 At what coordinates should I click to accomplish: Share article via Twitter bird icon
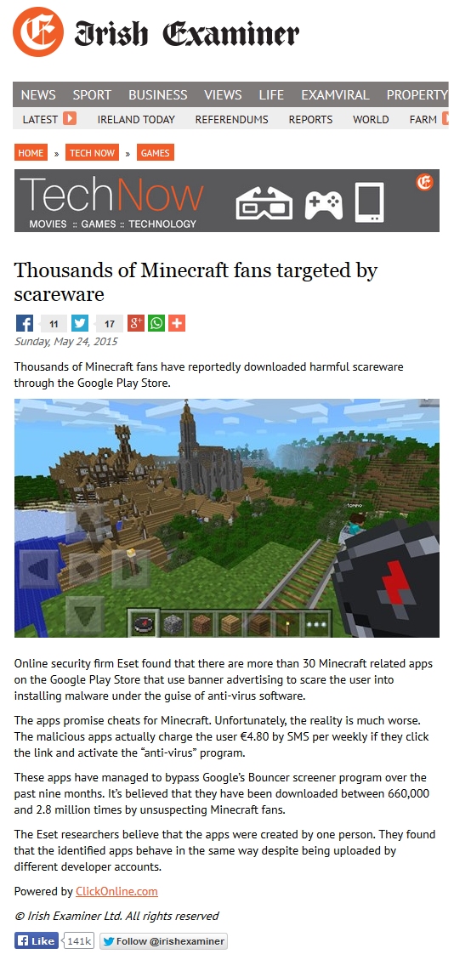pos(80,323)
